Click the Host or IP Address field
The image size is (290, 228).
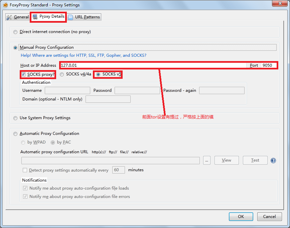click(x=153, y=65)
